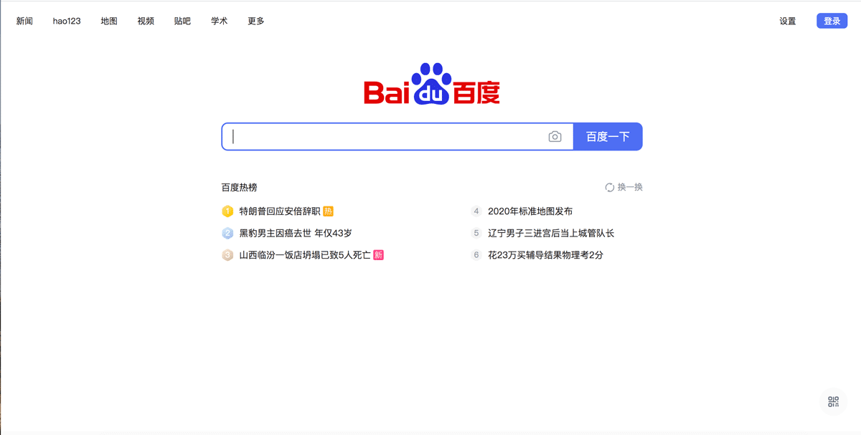Open the 视频 video link
This screenshot has height=435, width=861.
click(146, 21)
